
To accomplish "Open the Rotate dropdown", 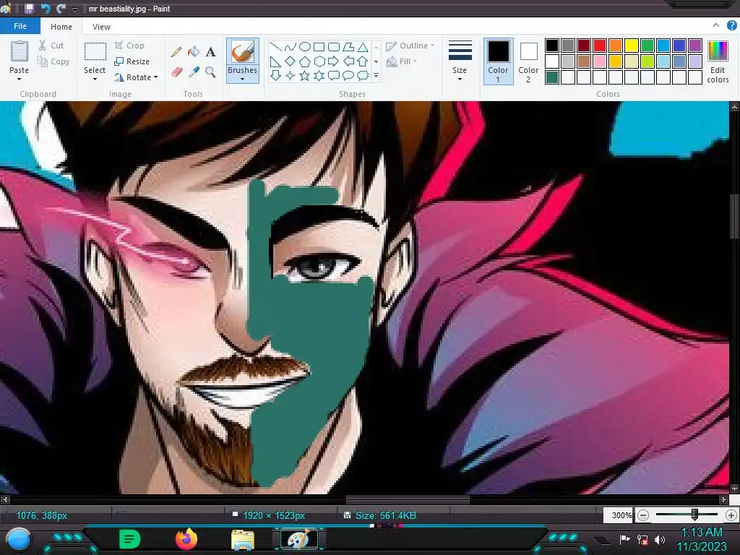I will tap(136, 77).
